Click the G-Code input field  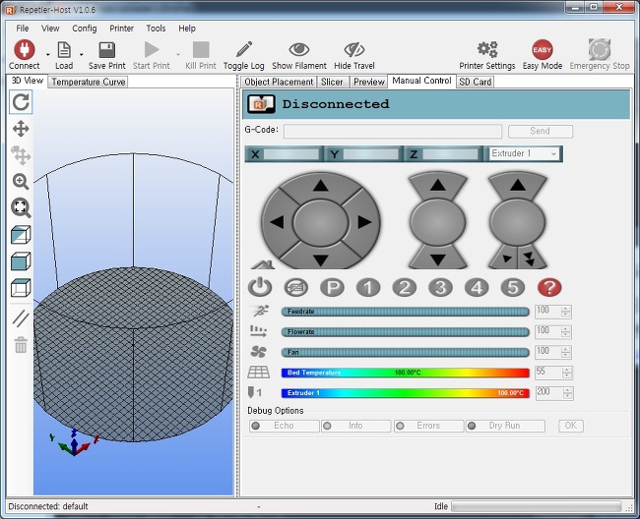pyautogui.click(x=393, y=131)
